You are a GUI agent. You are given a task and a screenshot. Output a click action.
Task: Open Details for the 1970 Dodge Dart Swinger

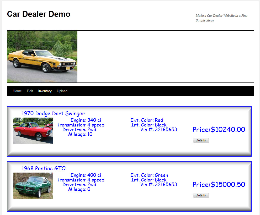[x=201, y=140]
